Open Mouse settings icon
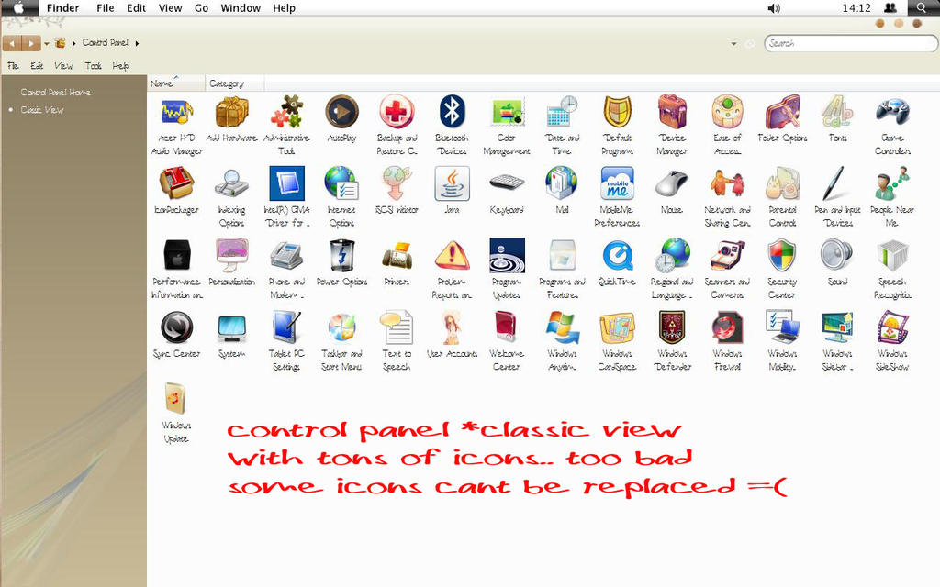Viewport: 940px width, 587px height. 672,183
